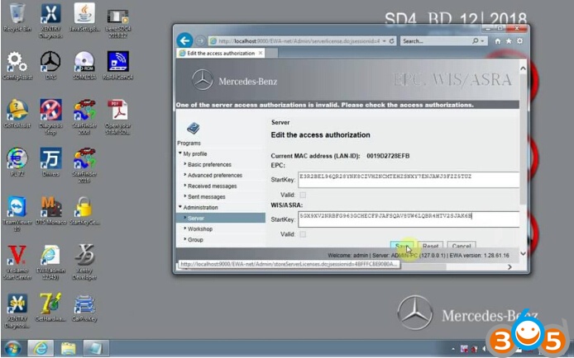
Task: Click the horizontal scrollbar right arrow
Action: 509,267
